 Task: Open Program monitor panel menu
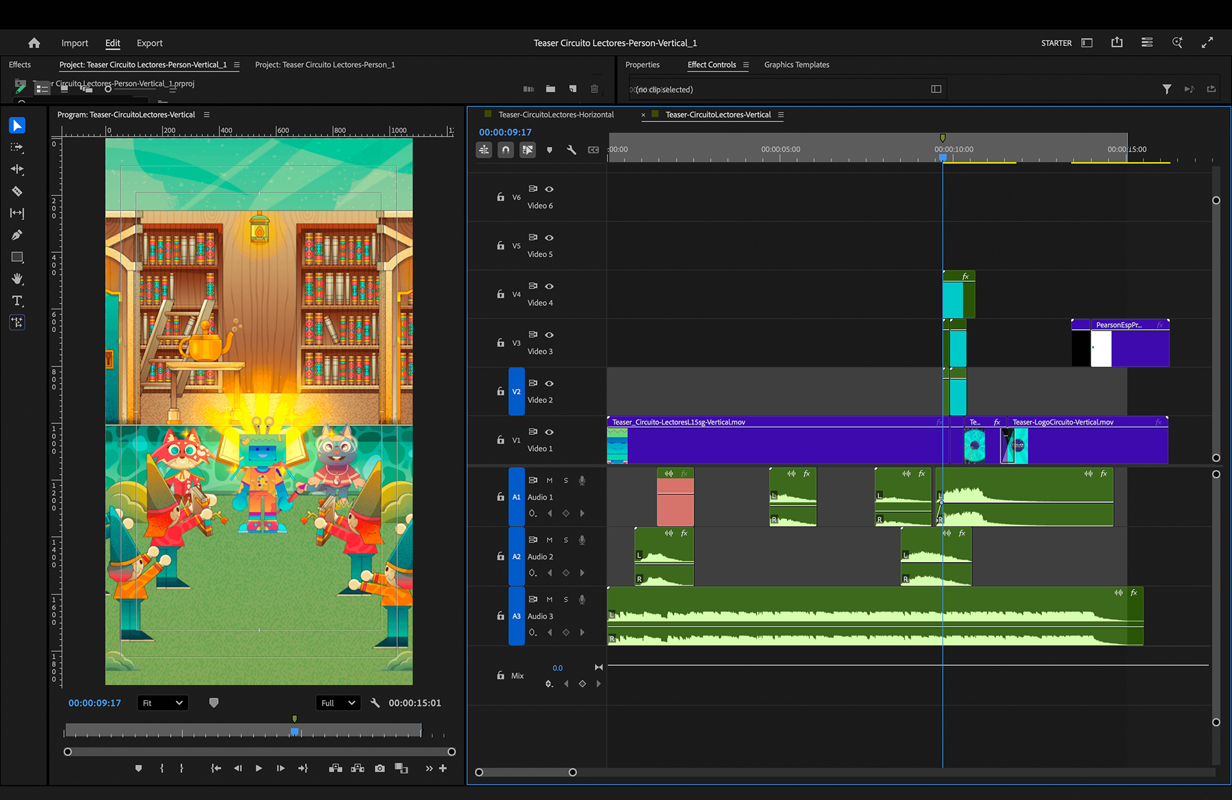click(207, 115)
